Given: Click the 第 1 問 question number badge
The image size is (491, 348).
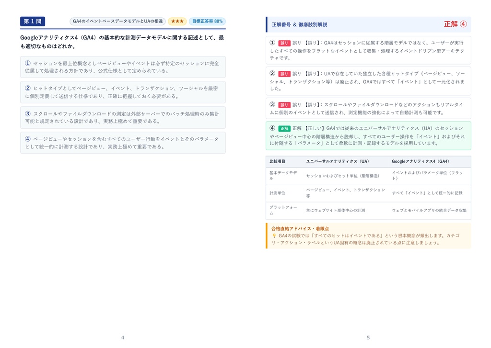Looking at the screenshot, I should point(33,21).
